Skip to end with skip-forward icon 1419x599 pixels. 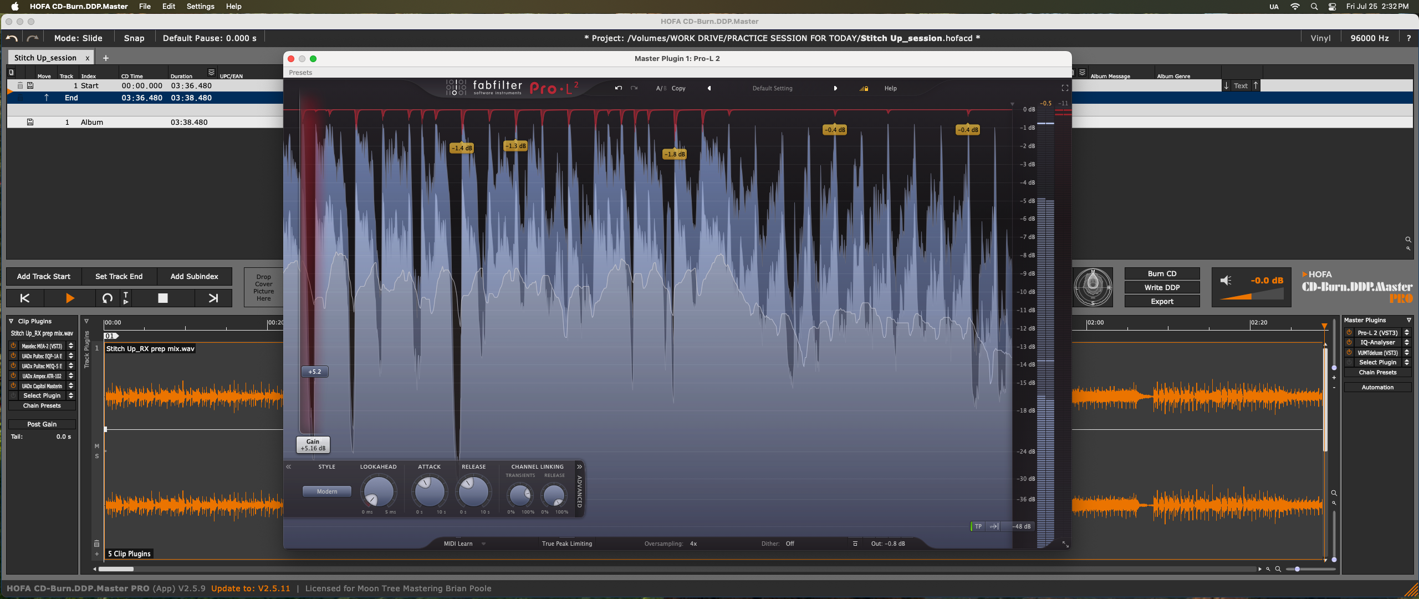213,298
